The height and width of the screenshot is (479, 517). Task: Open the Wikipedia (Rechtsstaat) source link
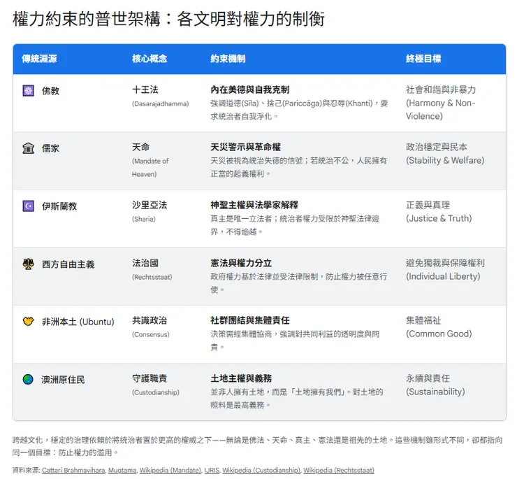click(x=339, y=470)
